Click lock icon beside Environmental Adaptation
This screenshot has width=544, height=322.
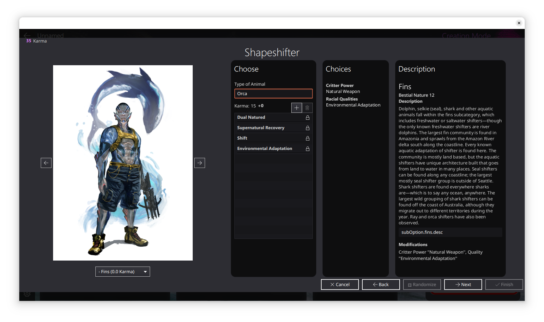tap(307, 149)
